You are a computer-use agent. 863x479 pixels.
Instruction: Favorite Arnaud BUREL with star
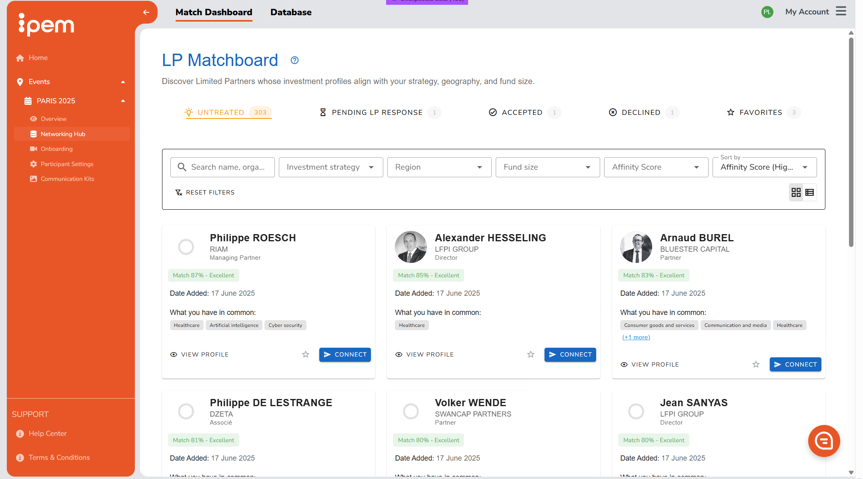tap(756, 365)
